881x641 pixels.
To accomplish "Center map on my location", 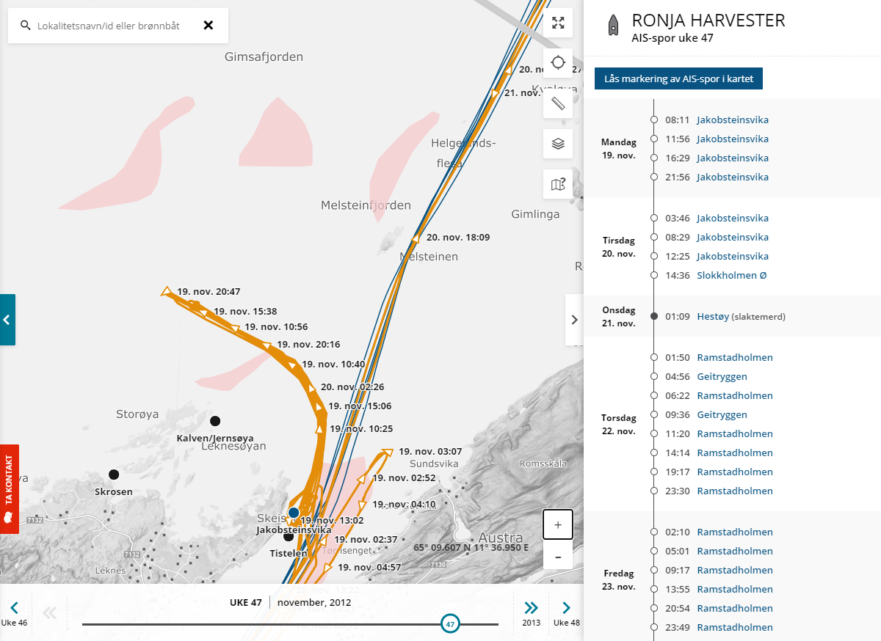I will [558, 62].
